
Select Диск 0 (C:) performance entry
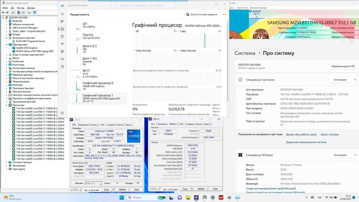97,49
